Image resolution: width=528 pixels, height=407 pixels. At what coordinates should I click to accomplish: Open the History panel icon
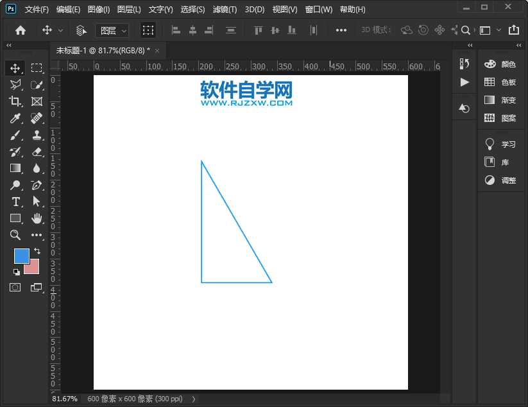[x=464, y=64]
